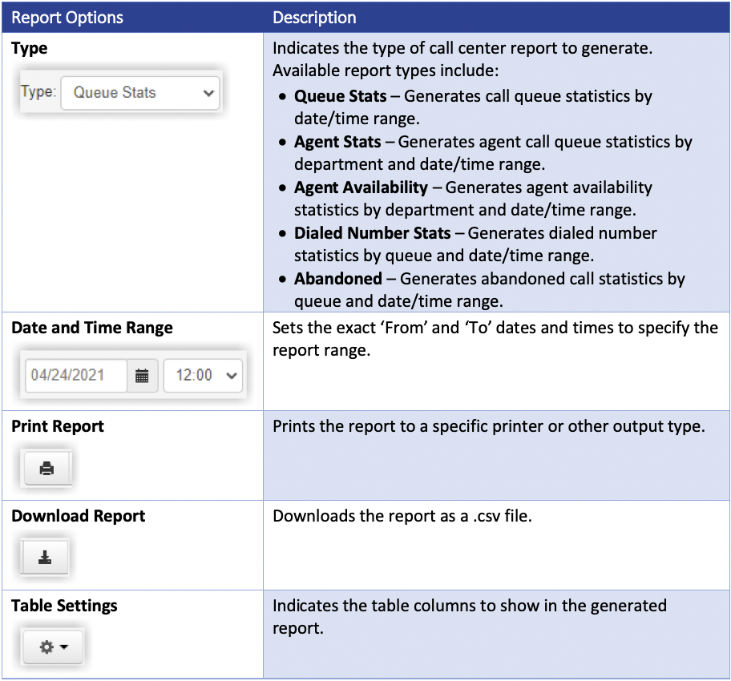Viewport: 731px width, 681px height.
Task: Click the printer icon under Print Report
Action: point(46,469)
